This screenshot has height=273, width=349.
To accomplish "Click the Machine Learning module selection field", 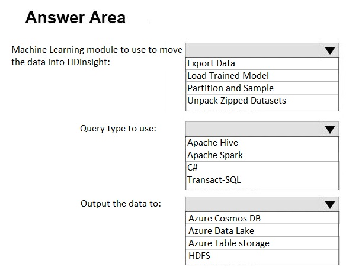I will click(253, 50).
